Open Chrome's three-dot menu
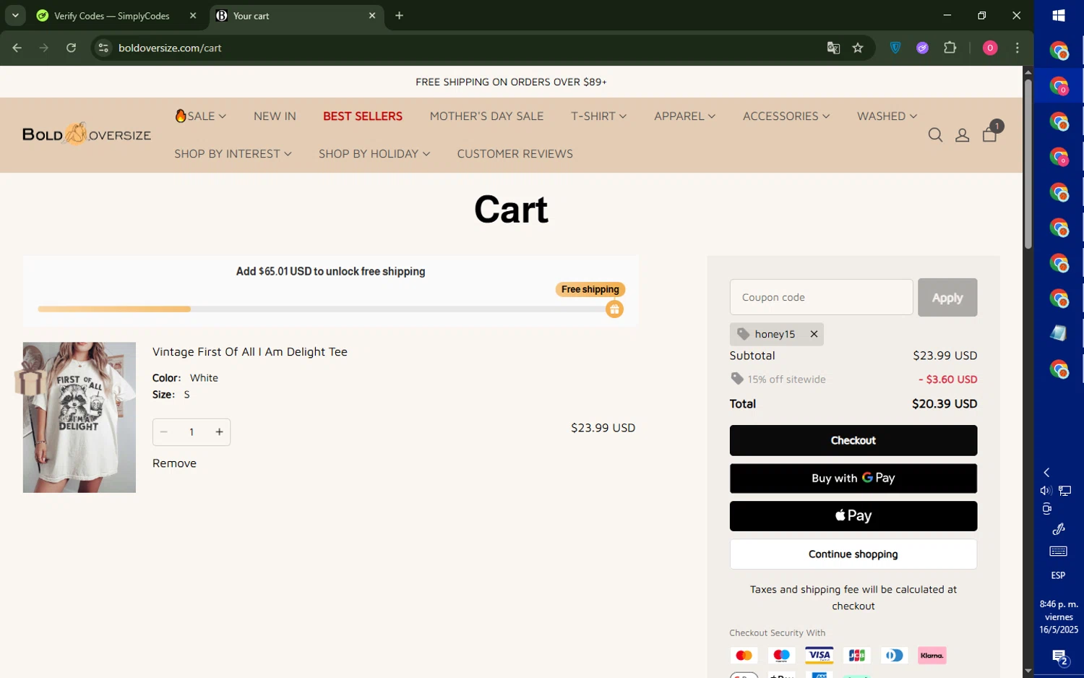1084x678 pixels. [1018, 48]
